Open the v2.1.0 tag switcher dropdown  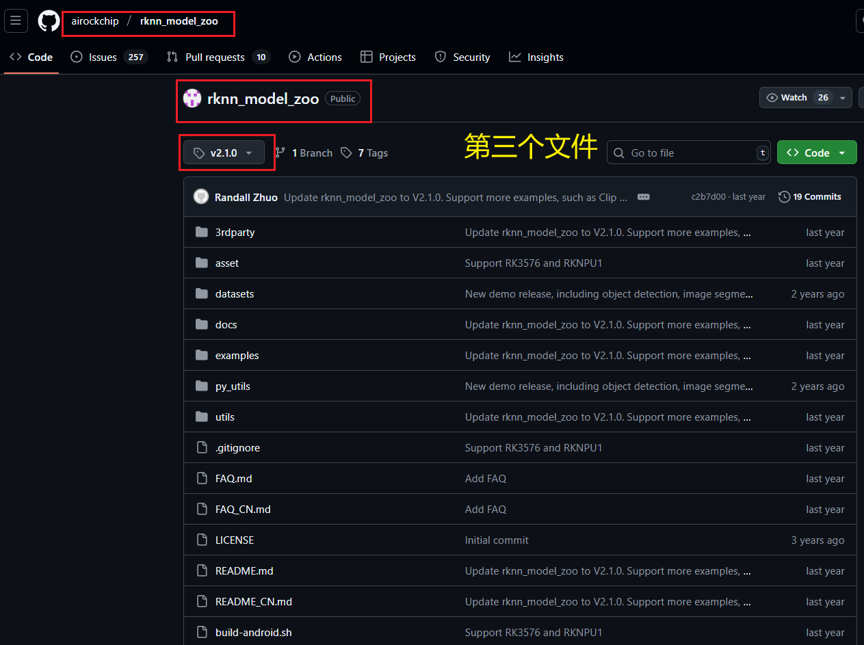point(224,153)
